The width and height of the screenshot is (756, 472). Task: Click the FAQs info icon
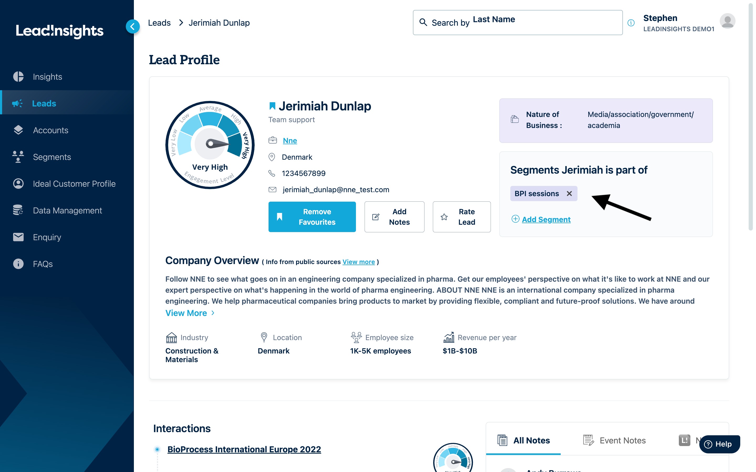click(x=18, y=264)
